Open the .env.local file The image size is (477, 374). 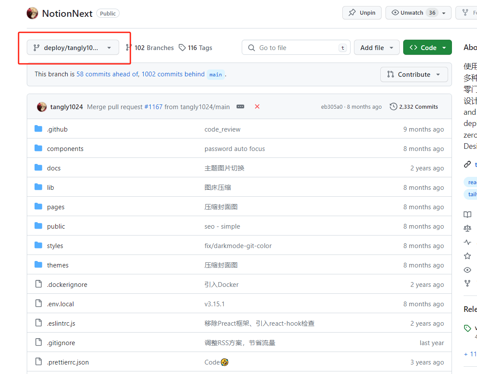(x=60, y=304)
